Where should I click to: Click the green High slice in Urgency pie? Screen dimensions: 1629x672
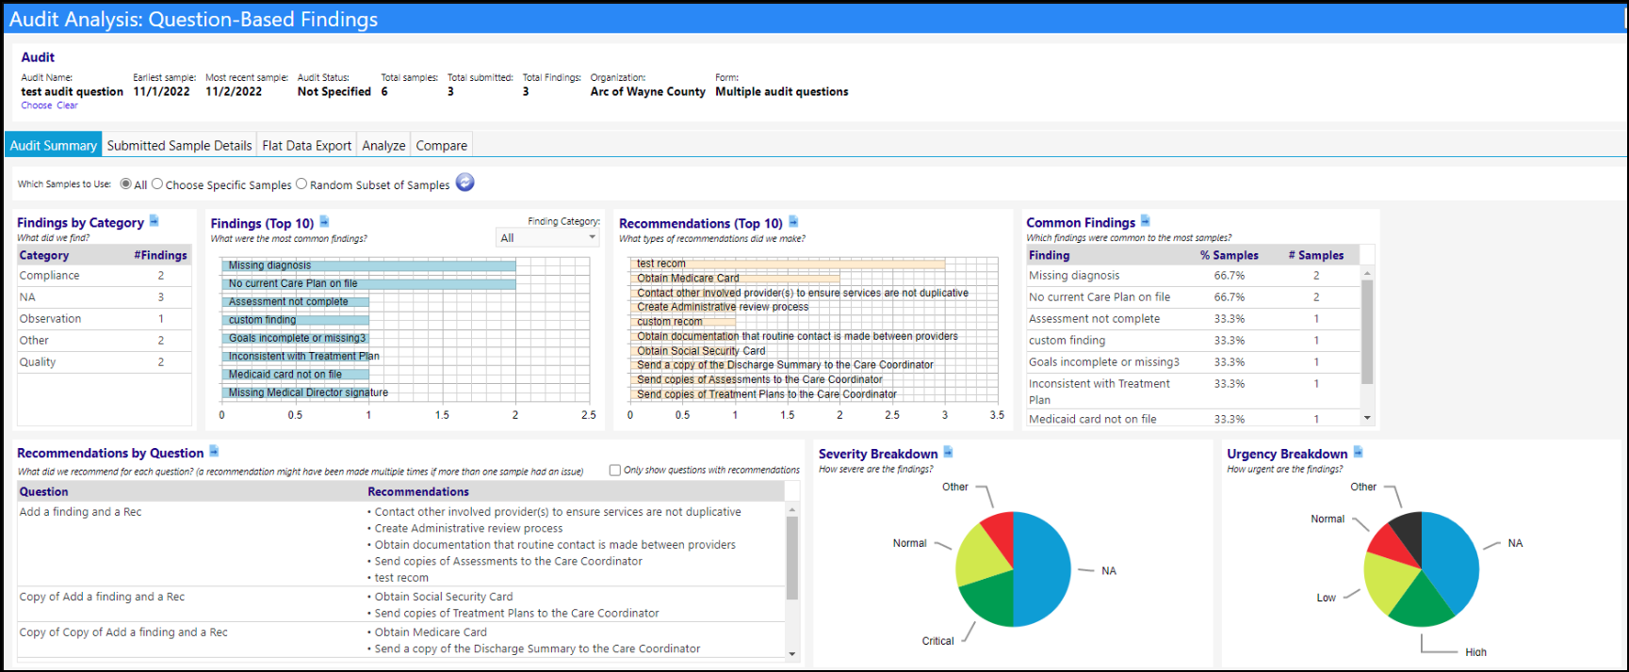coord(1420,600)
